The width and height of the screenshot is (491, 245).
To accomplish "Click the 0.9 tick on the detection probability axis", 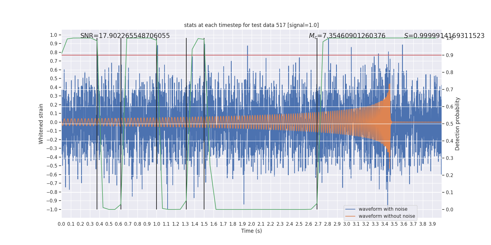I will [449, 55].
